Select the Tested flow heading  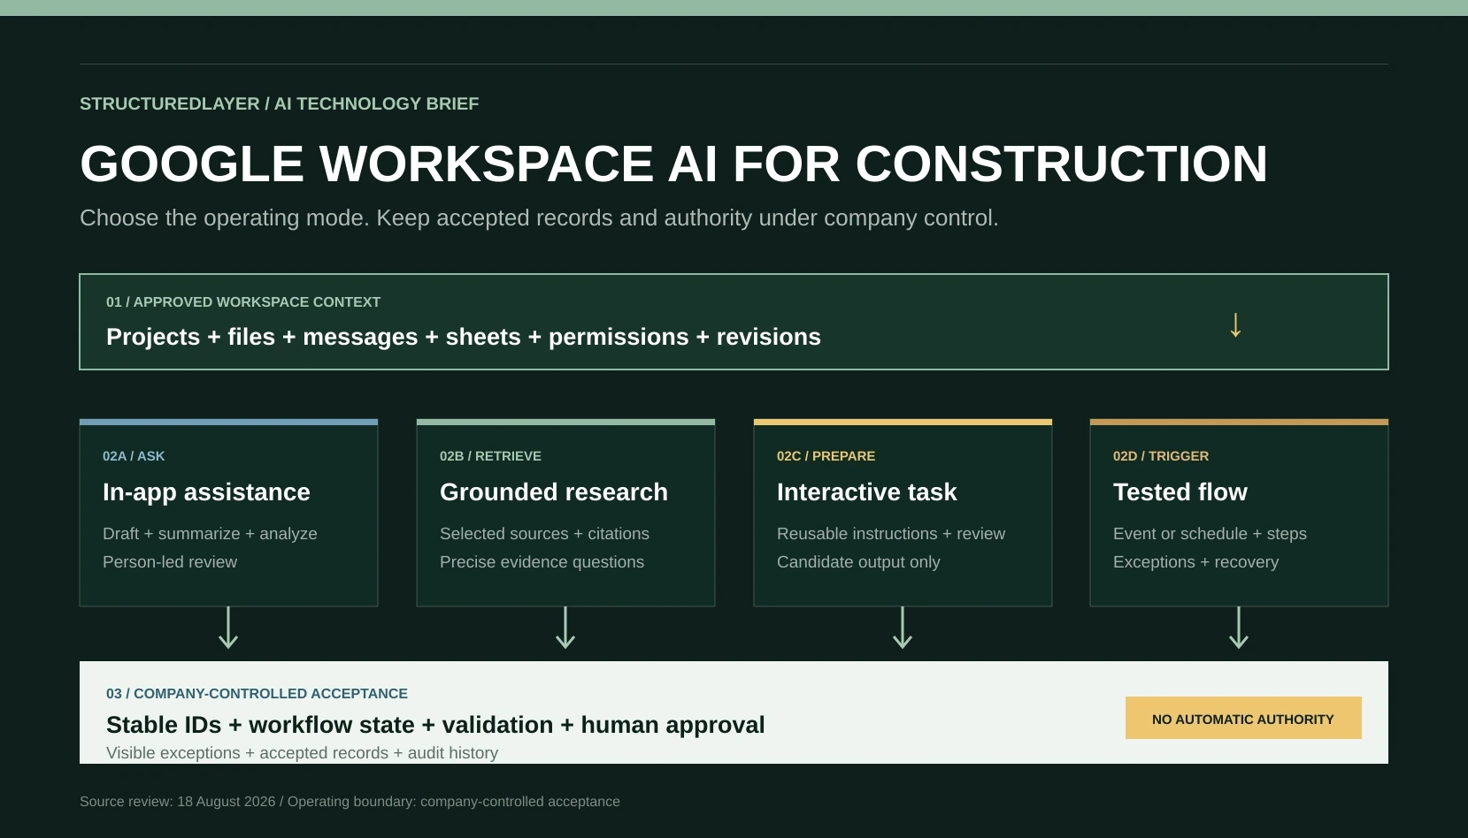coord(1180,492)
